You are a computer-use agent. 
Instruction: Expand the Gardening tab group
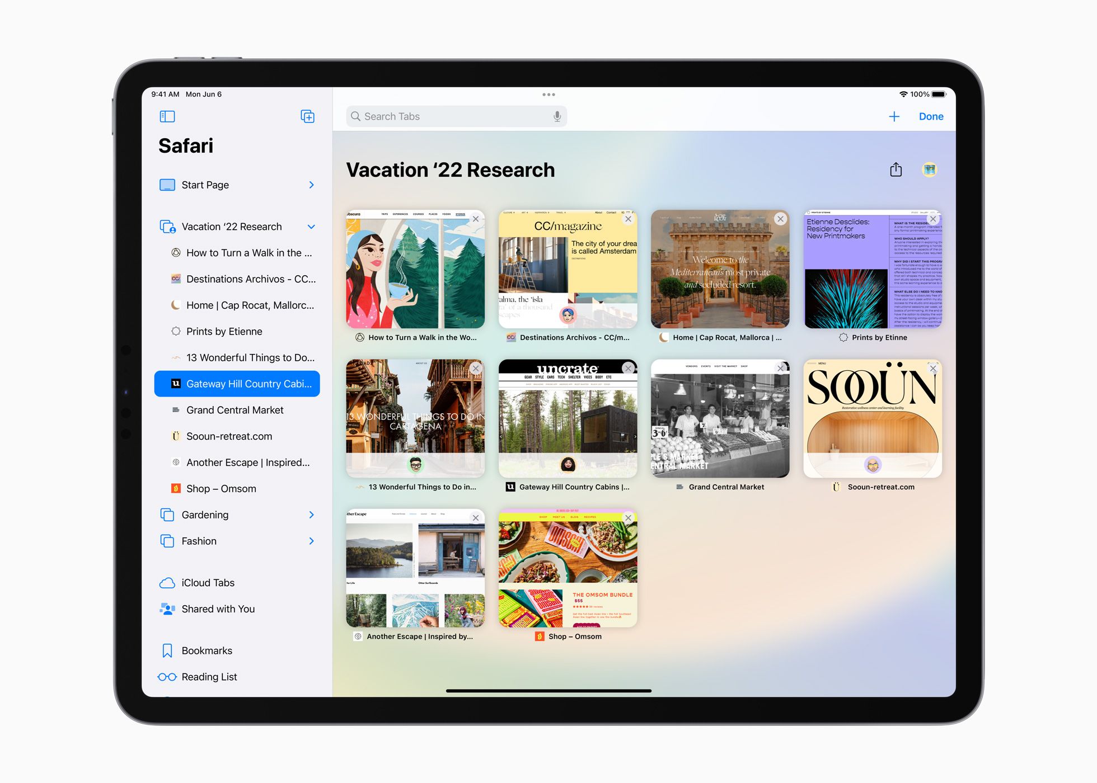(313, 515)
